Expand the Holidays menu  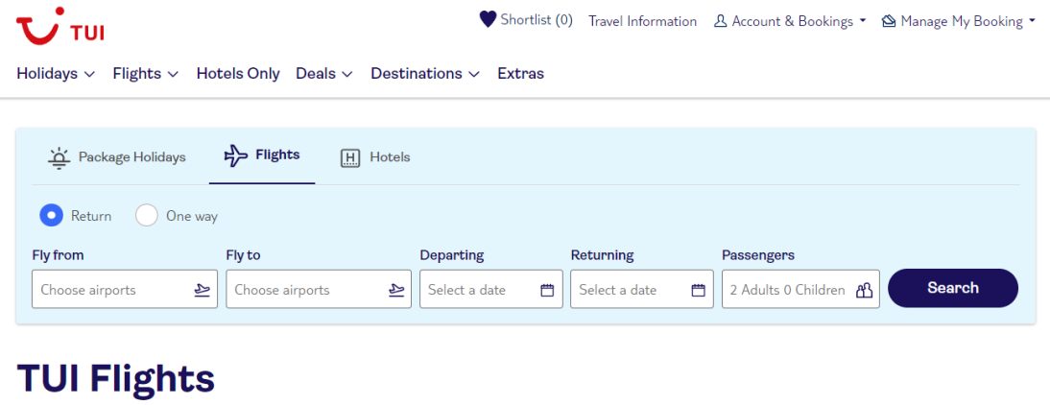[57, 74]
